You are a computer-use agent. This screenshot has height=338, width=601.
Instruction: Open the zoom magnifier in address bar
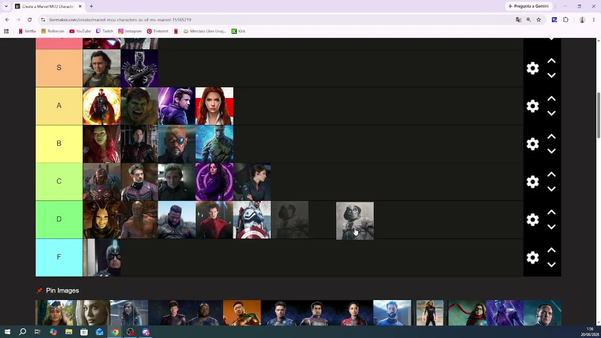(x=529, y=20)
